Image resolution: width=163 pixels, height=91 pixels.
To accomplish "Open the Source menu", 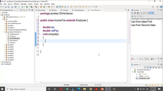I will click(10, 4).
